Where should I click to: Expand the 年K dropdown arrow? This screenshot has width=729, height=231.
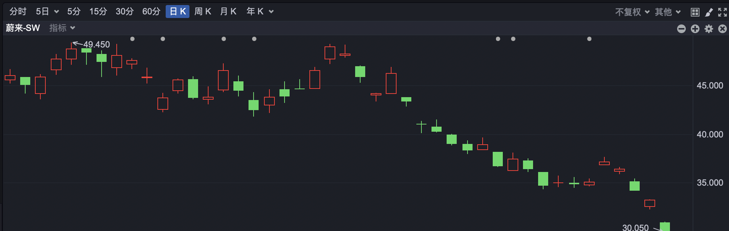click(271, 12)
